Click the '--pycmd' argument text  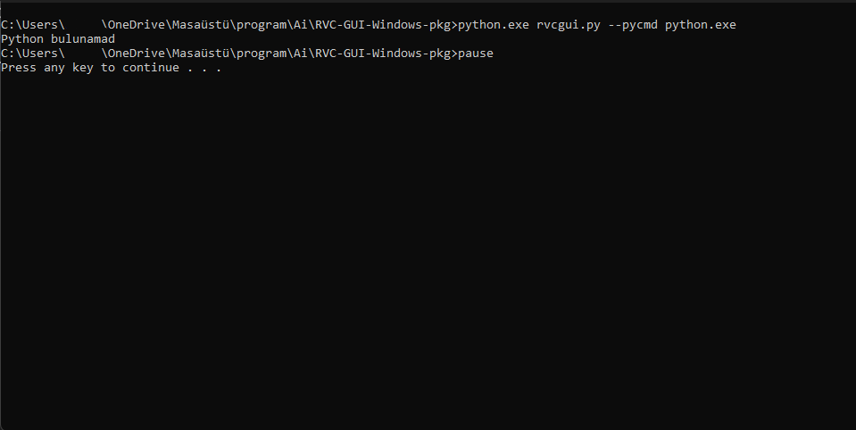click(x=632, y=25)
